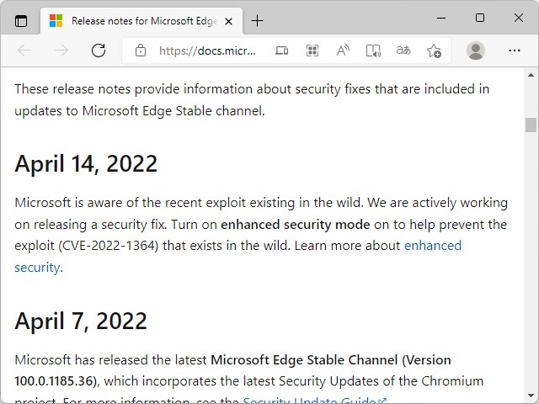
Task: Open Settings and more menu
Action: (x=515, y=50)
